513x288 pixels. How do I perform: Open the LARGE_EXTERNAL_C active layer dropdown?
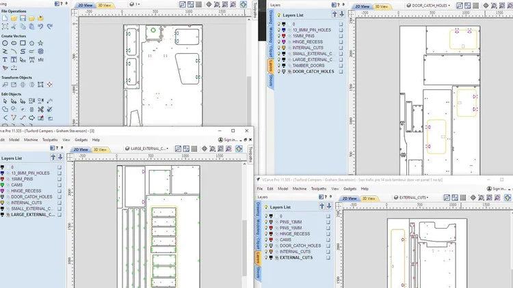[147, 149]
